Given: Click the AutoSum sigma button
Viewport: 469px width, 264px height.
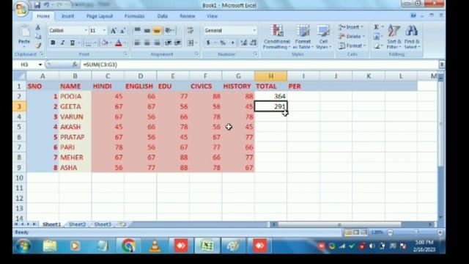Looking at the screenshot, I should pyautogui.click(x=377, y=27).
